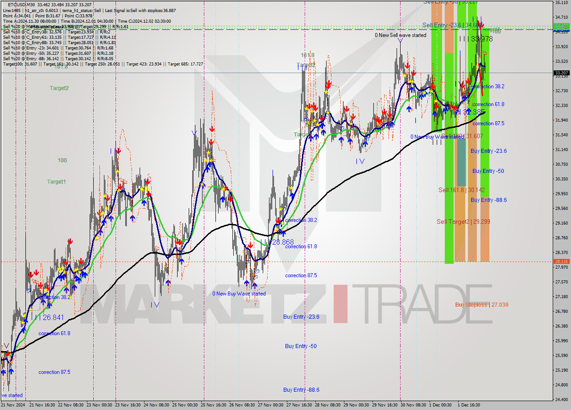Click the 30.350 price axis label

tap(561, 179)
